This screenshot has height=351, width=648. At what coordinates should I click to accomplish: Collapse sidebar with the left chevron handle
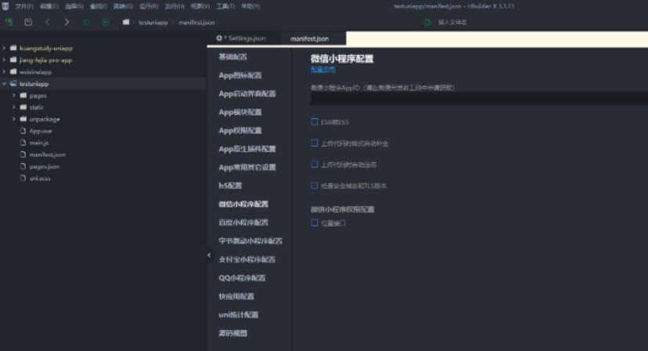point(209,255)
